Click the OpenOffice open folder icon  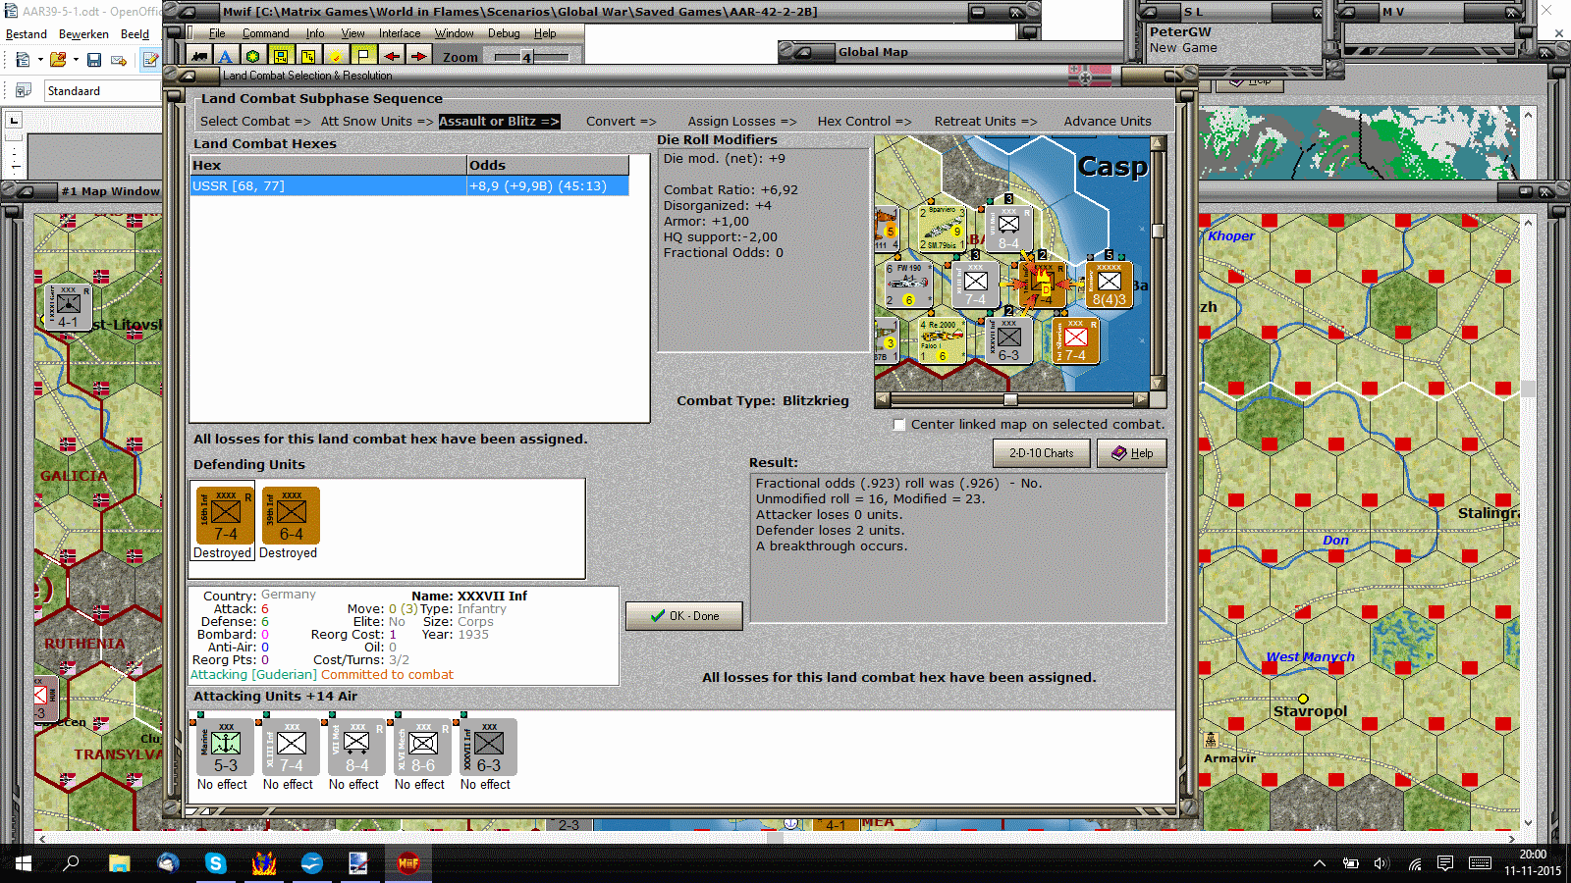click(58, 60)
